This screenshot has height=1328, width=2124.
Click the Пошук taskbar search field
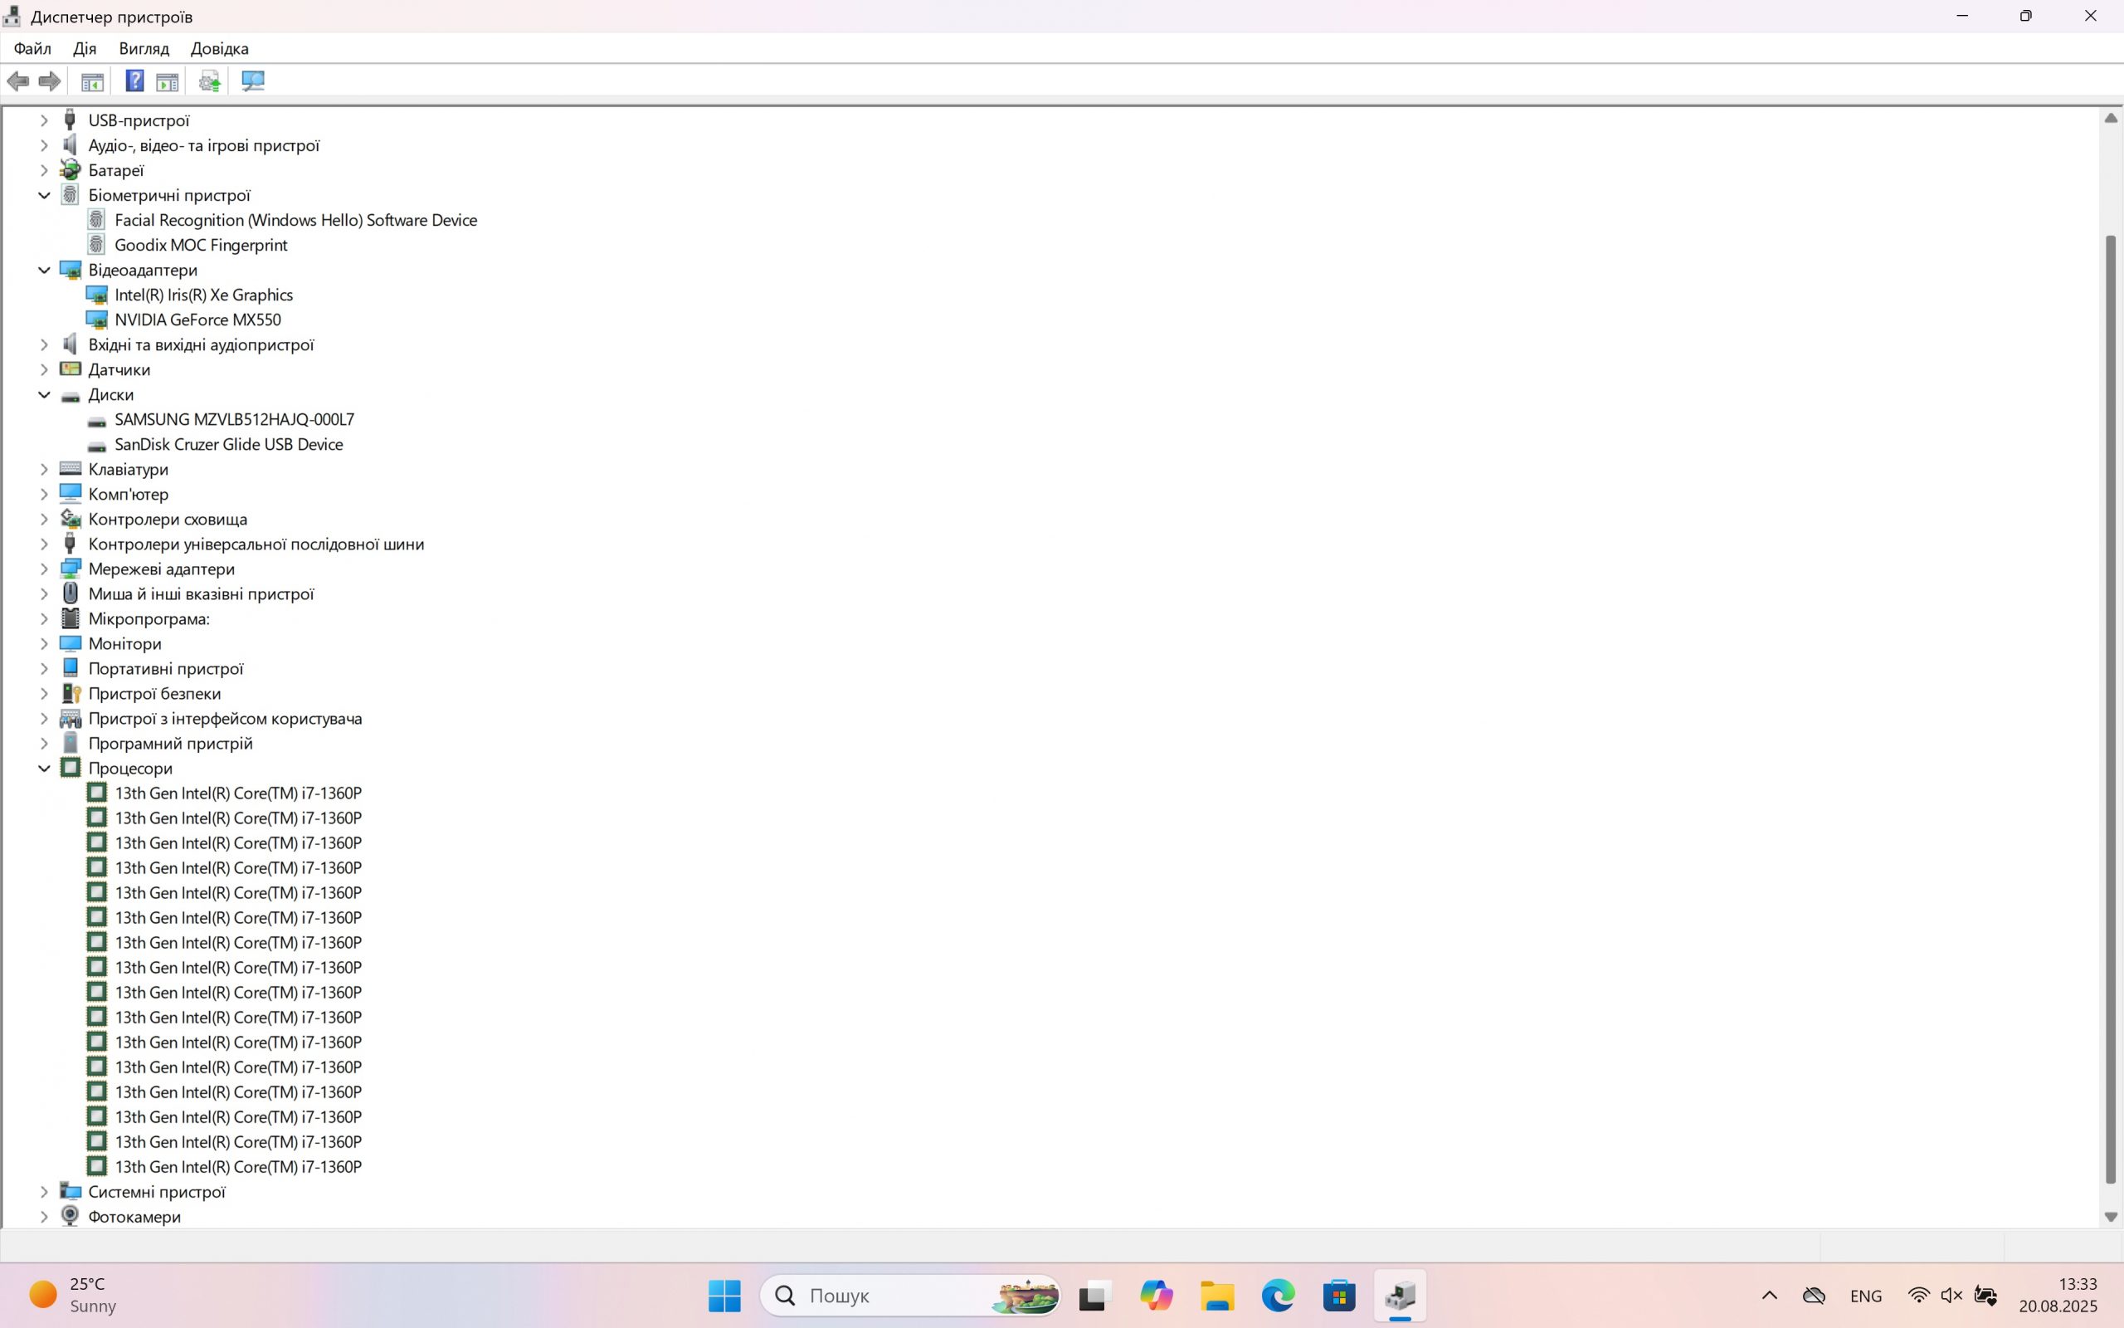[x=910, y=1296]
